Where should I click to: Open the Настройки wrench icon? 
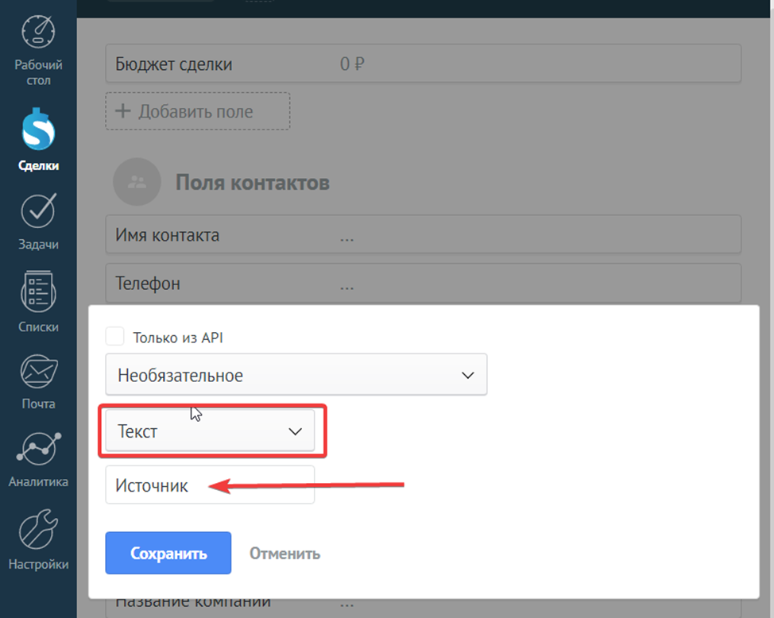[38, 530]
